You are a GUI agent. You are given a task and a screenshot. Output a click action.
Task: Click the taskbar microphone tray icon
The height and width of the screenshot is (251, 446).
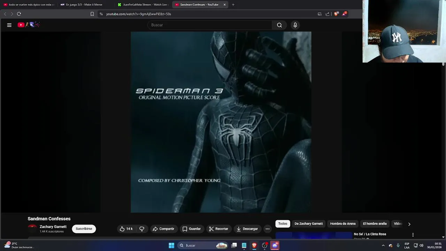(x=398, y=245)
